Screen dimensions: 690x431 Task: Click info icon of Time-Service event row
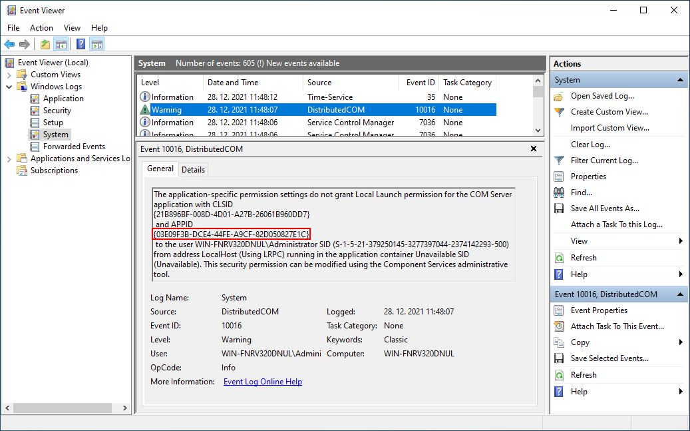(145, 97)
